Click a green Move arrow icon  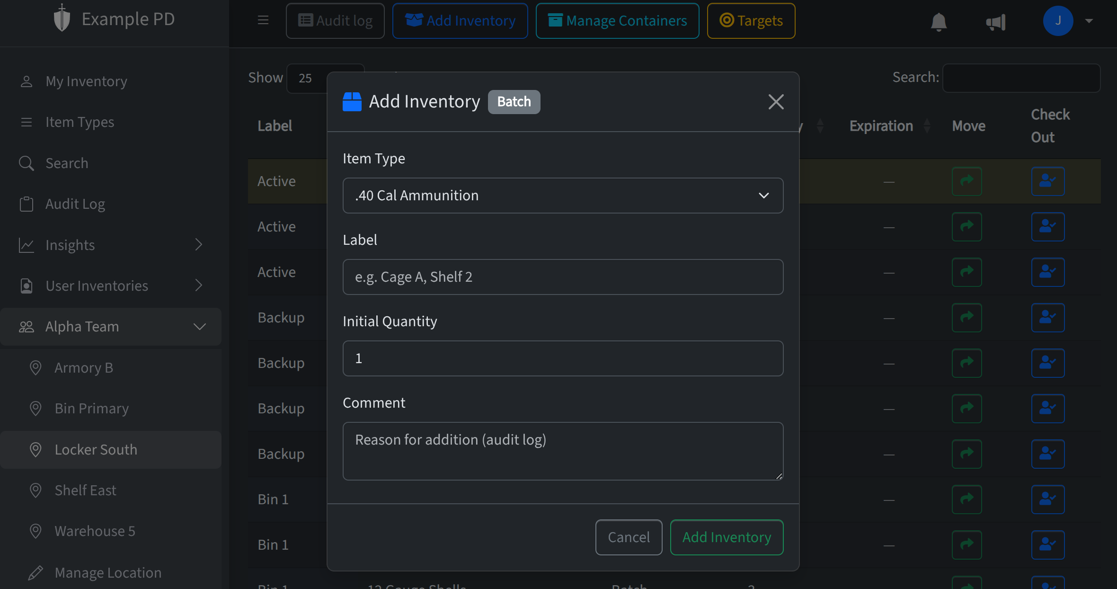[x=967, y=181]
